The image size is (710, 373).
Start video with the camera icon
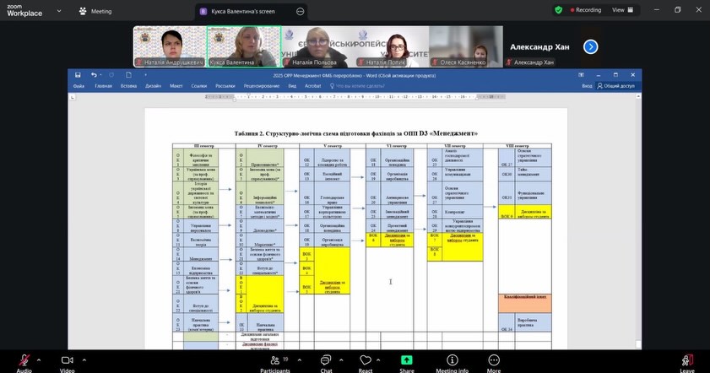tap(67, 359)
